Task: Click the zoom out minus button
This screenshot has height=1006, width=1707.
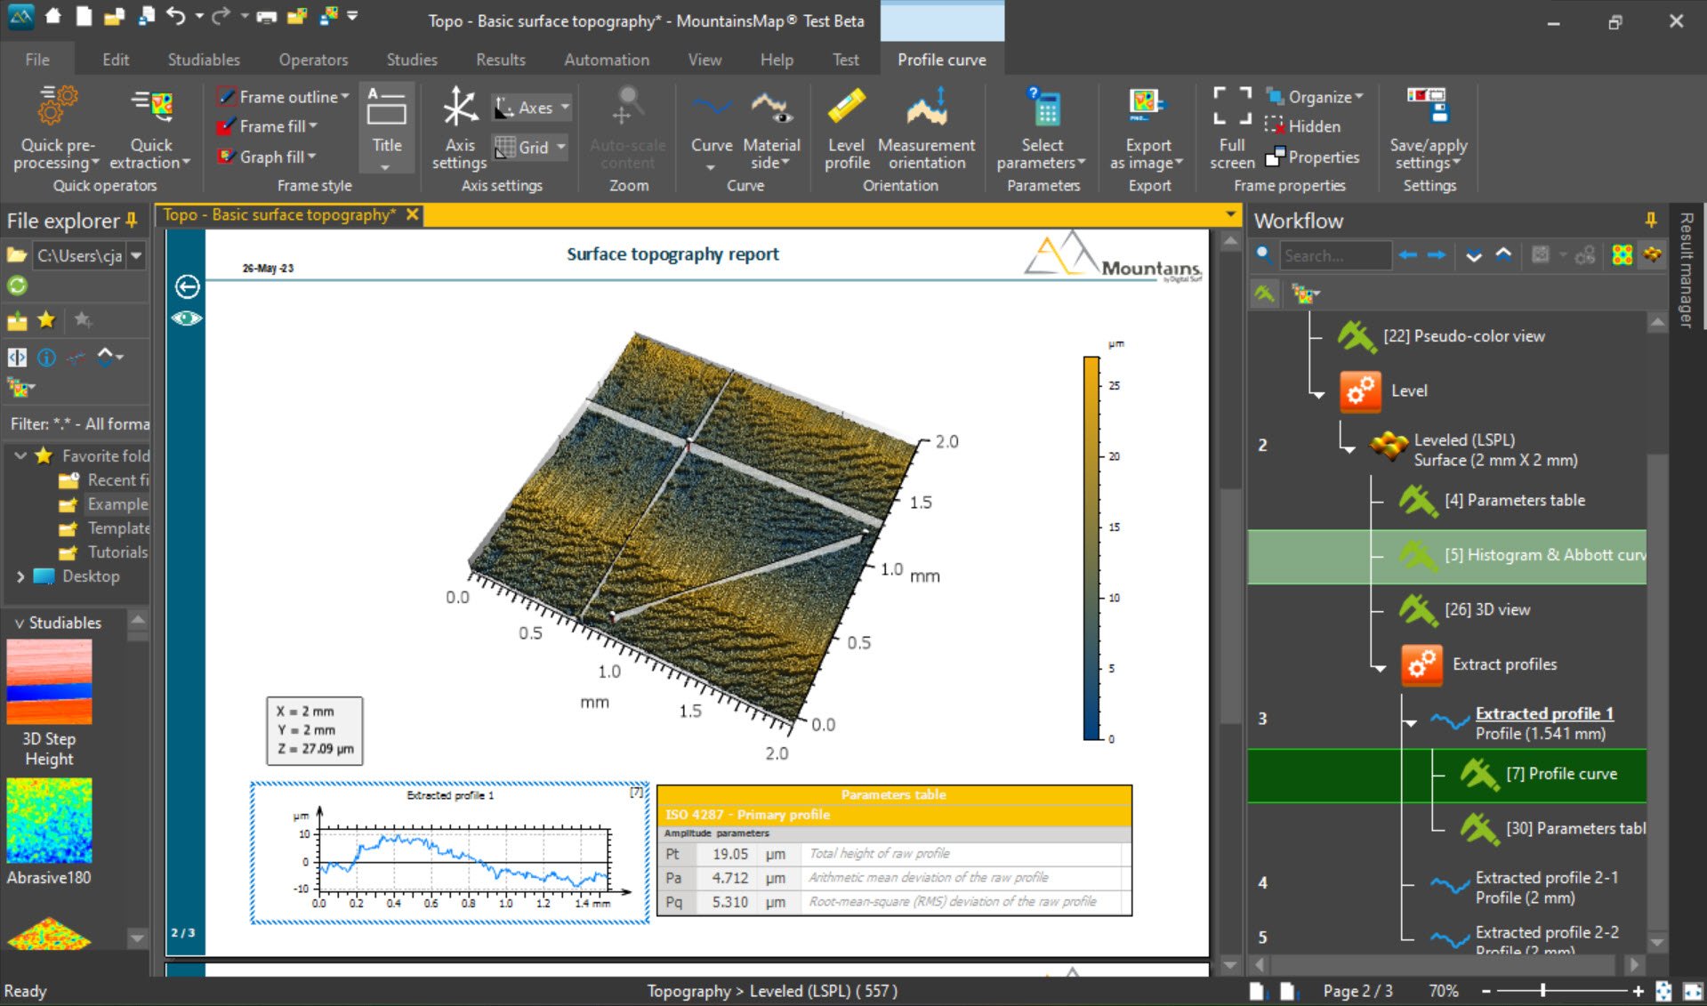Action: coord(1486,990)
